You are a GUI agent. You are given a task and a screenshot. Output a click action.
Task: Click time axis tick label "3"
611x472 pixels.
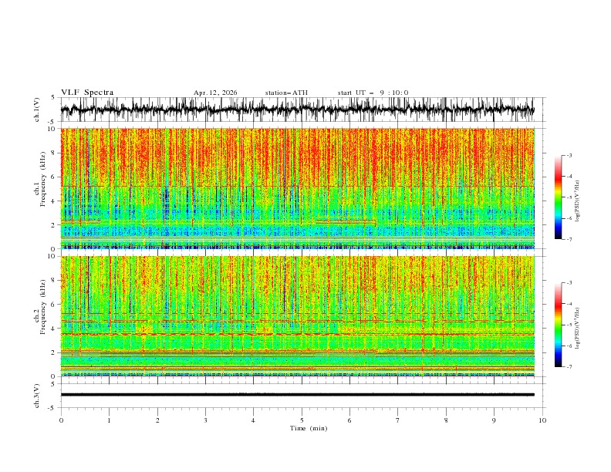pyautogui.click(x=205, y=420)
